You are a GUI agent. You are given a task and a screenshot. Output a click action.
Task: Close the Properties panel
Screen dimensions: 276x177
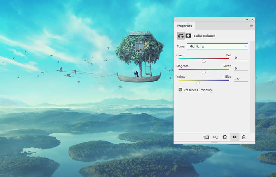coord(252,19)
